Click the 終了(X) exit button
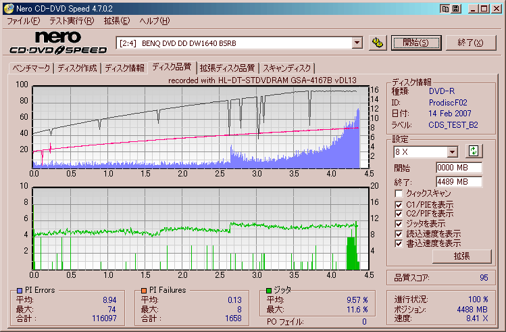506x332 pixels. (x=470, y=43)
